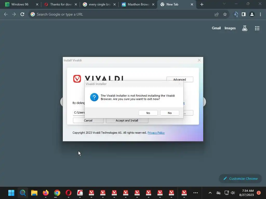This screenshot has width=266, height=199.
Task: Switch to the Maxthon Browser tab
Action: pos(138,4)
